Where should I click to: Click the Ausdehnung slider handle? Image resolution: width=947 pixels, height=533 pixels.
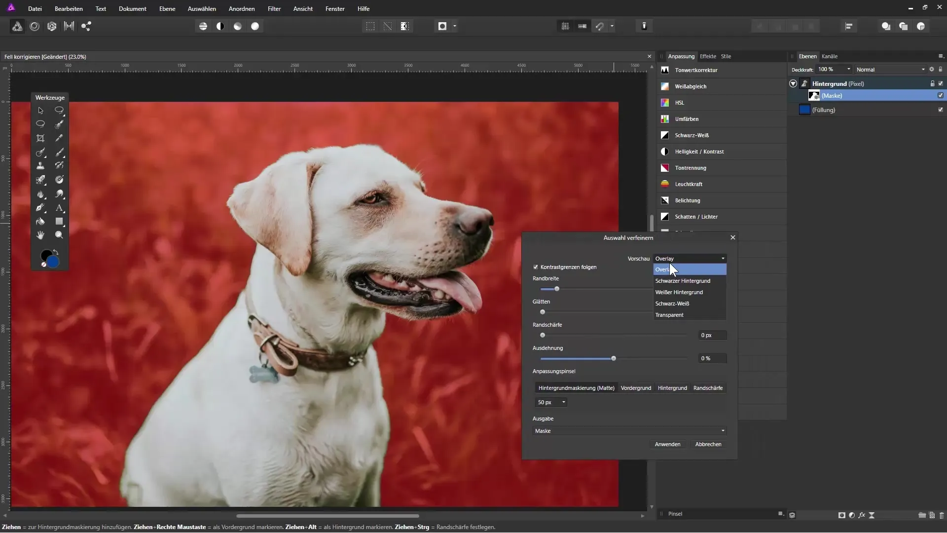[614, 358]
